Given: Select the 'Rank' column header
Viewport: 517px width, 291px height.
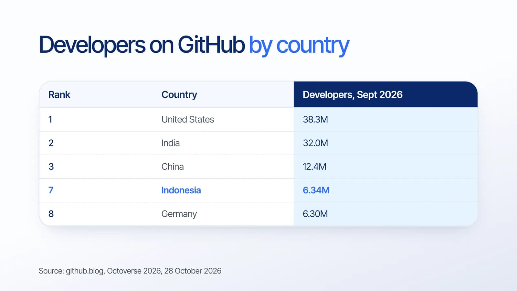Looking at the screenshot, I should (x=59, y=95).
